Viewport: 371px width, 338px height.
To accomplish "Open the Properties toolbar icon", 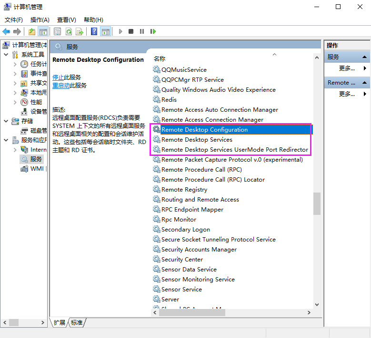I will [x=57, y=31].
